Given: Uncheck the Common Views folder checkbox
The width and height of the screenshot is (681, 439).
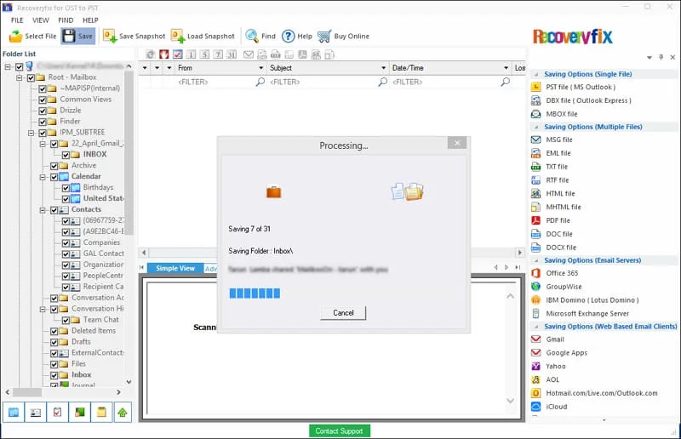Looking at the screenshot, I should pos(43,100).
